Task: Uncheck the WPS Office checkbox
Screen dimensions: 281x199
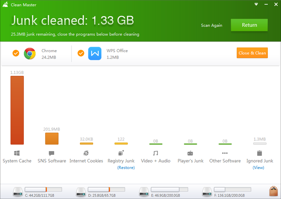Action: point(81,53)
